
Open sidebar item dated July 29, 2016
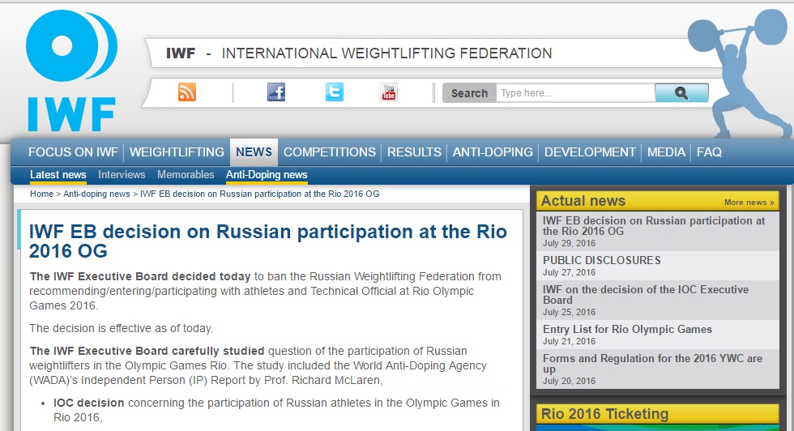(x=657, y=232)
